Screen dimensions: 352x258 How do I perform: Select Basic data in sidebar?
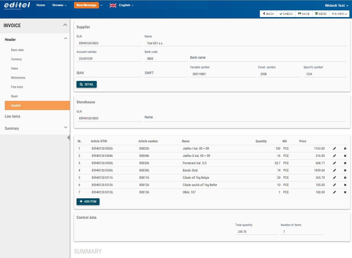(x=17, y=50)
